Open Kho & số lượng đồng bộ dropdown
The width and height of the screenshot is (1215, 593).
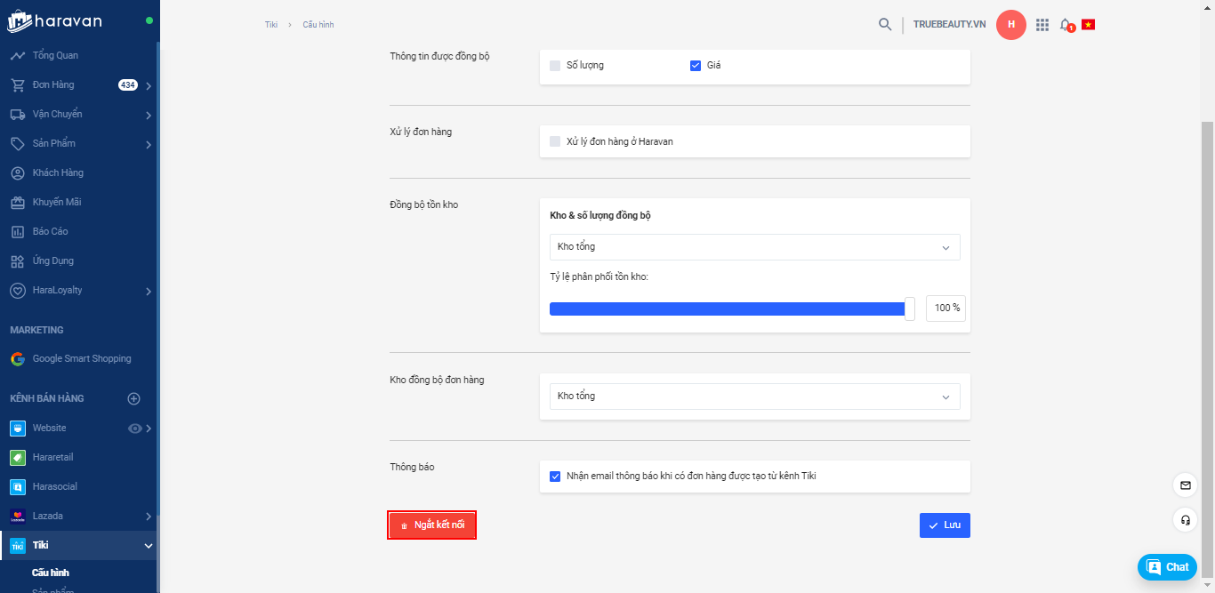pyautogui.click(x=754, y=247)
